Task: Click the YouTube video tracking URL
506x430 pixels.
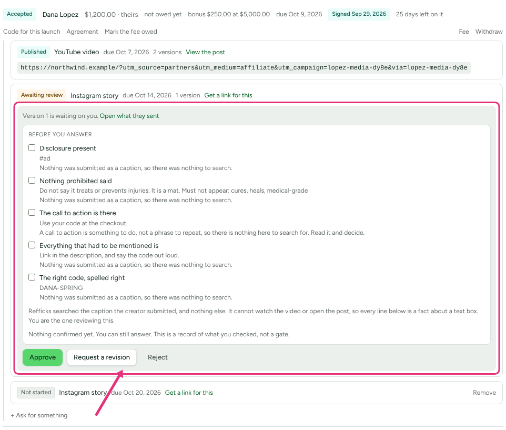Action: pos(244,68)
